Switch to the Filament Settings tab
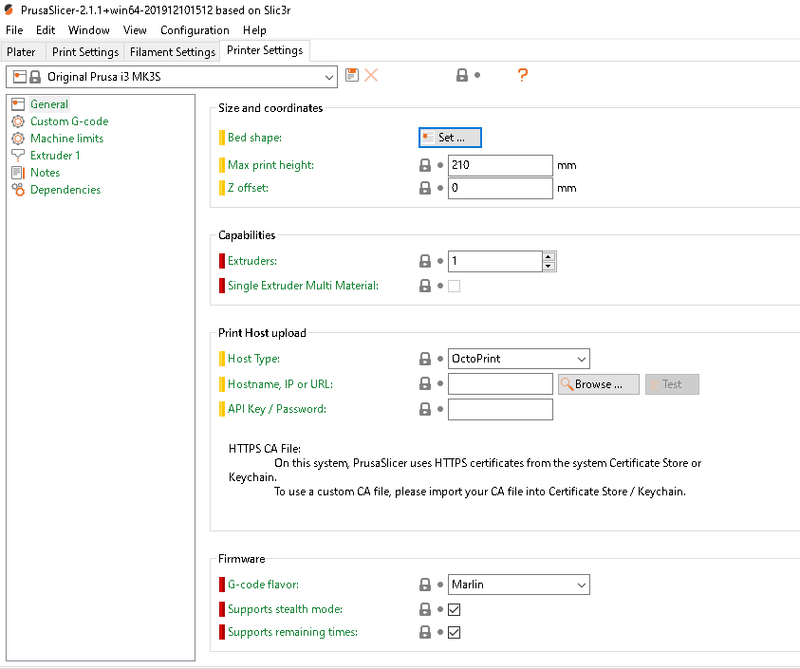Screen dimensions: 800x669 coord(173,52)
